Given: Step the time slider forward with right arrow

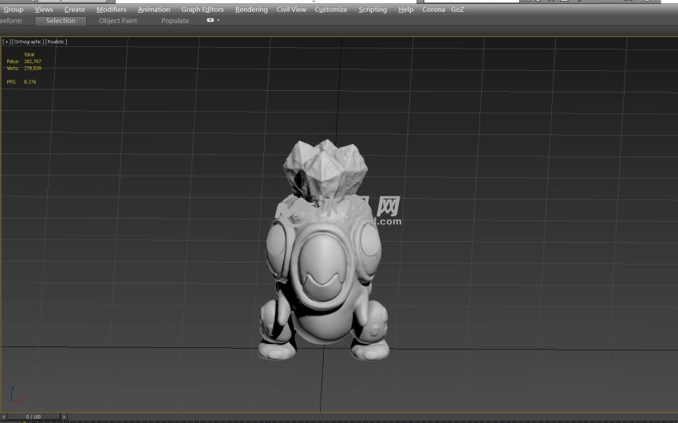Looking at the screenshot, I should pyautogui.click(x=65, y=417).
